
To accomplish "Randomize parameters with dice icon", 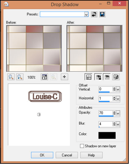I will click(116, 77).
